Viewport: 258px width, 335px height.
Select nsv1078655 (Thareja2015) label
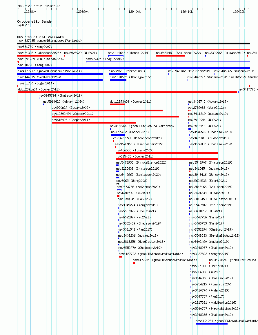(x=130, y=77)
